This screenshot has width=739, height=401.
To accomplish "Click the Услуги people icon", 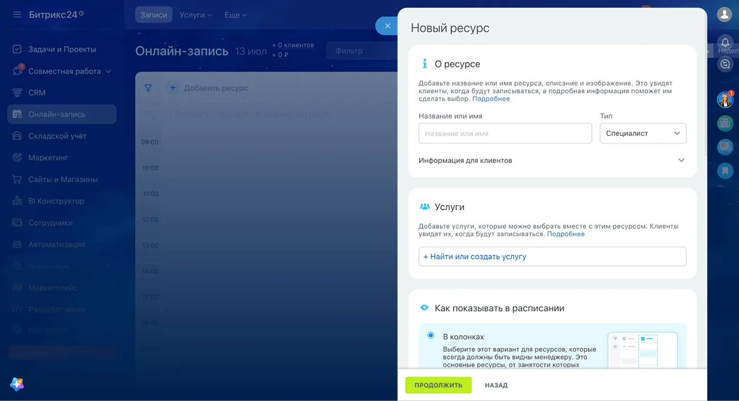I will (425, 207).
